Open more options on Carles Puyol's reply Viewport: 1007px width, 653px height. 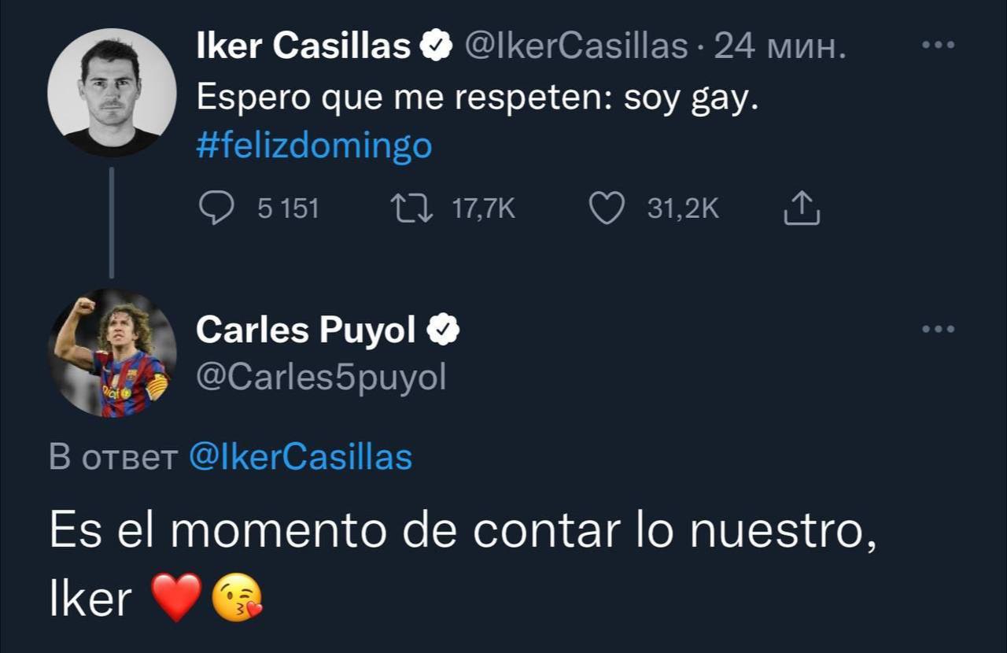point(938,329)
